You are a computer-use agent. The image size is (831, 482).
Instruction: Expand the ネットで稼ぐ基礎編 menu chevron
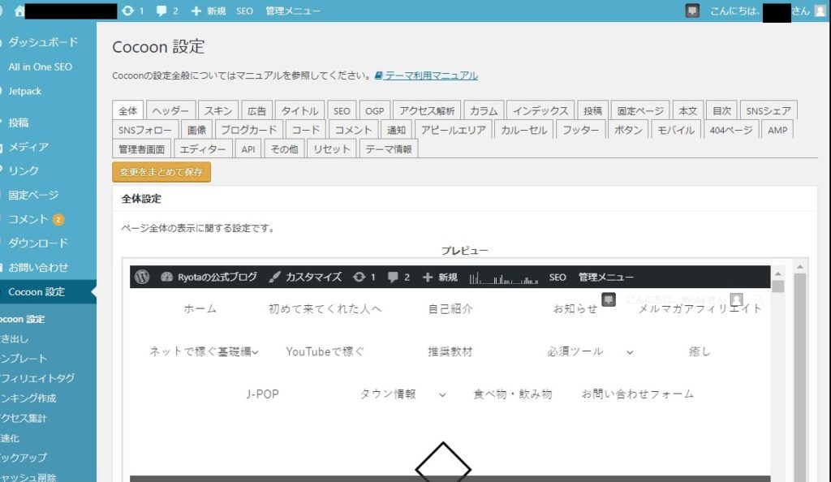tap(255, 352)
